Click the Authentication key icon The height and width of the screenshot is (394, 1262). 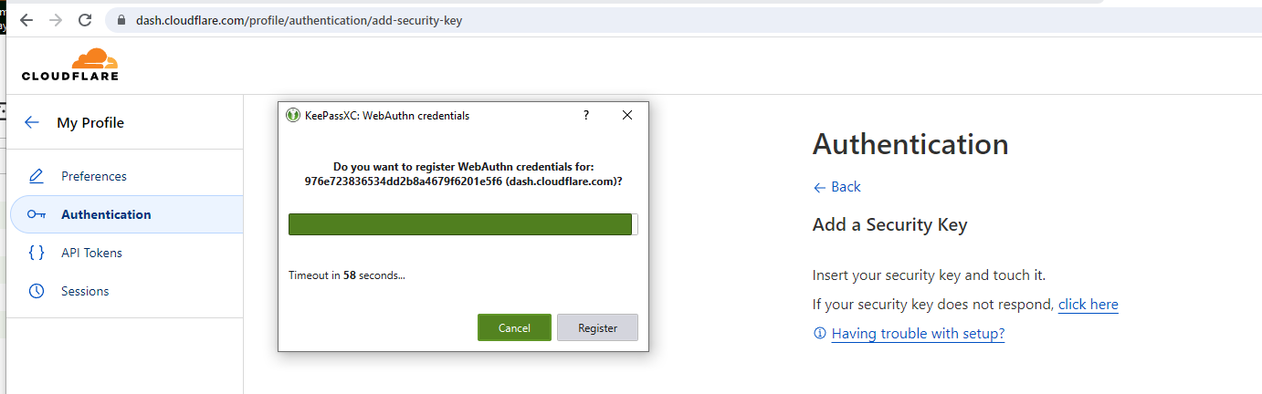click(x=37, y=214)
